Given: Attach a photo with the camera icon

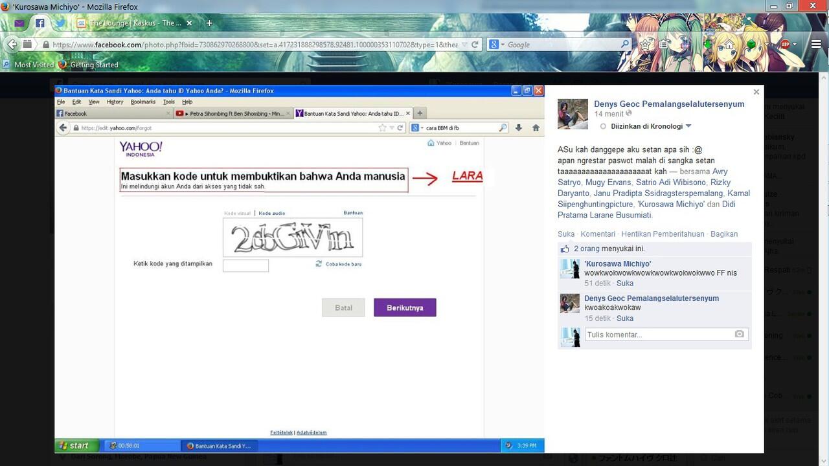Looking at the screenshot, I should point(740,335).
